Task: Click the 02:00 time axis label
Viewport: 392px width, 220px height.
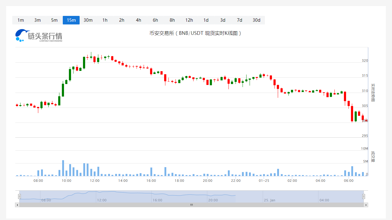Action: click(x=292, y=181)
